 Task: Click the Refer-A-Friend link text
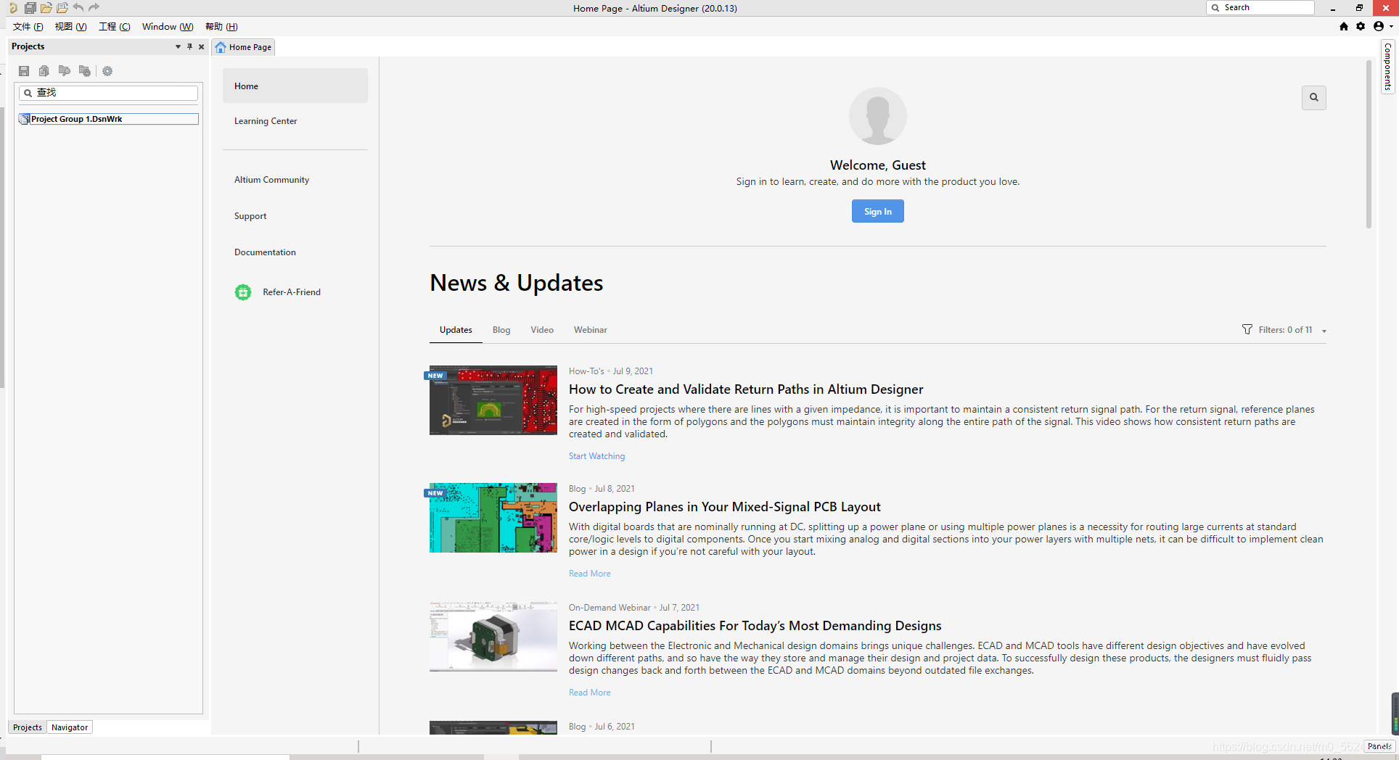[x=292, y=292]
